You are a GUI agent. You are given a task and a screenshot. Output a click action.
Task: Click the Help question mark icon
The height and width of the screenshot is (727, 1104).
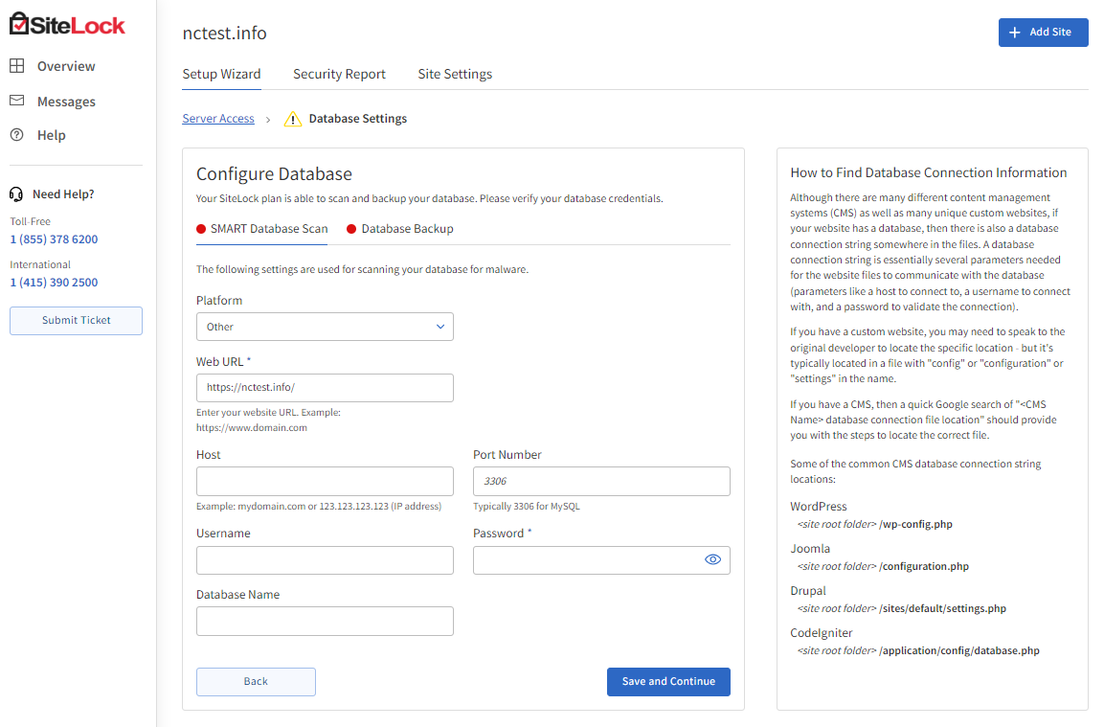[17, 134]
